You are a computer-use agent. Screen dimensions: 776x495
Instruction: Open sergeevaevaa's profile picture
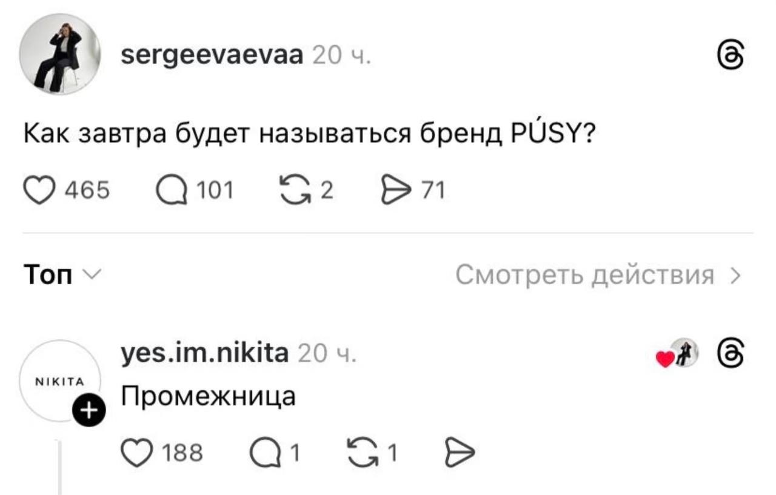click(x=59, y=55)
